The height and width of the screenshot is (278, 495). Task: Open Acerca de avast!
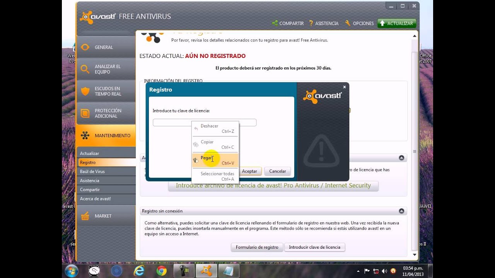(x=106, y=199)
